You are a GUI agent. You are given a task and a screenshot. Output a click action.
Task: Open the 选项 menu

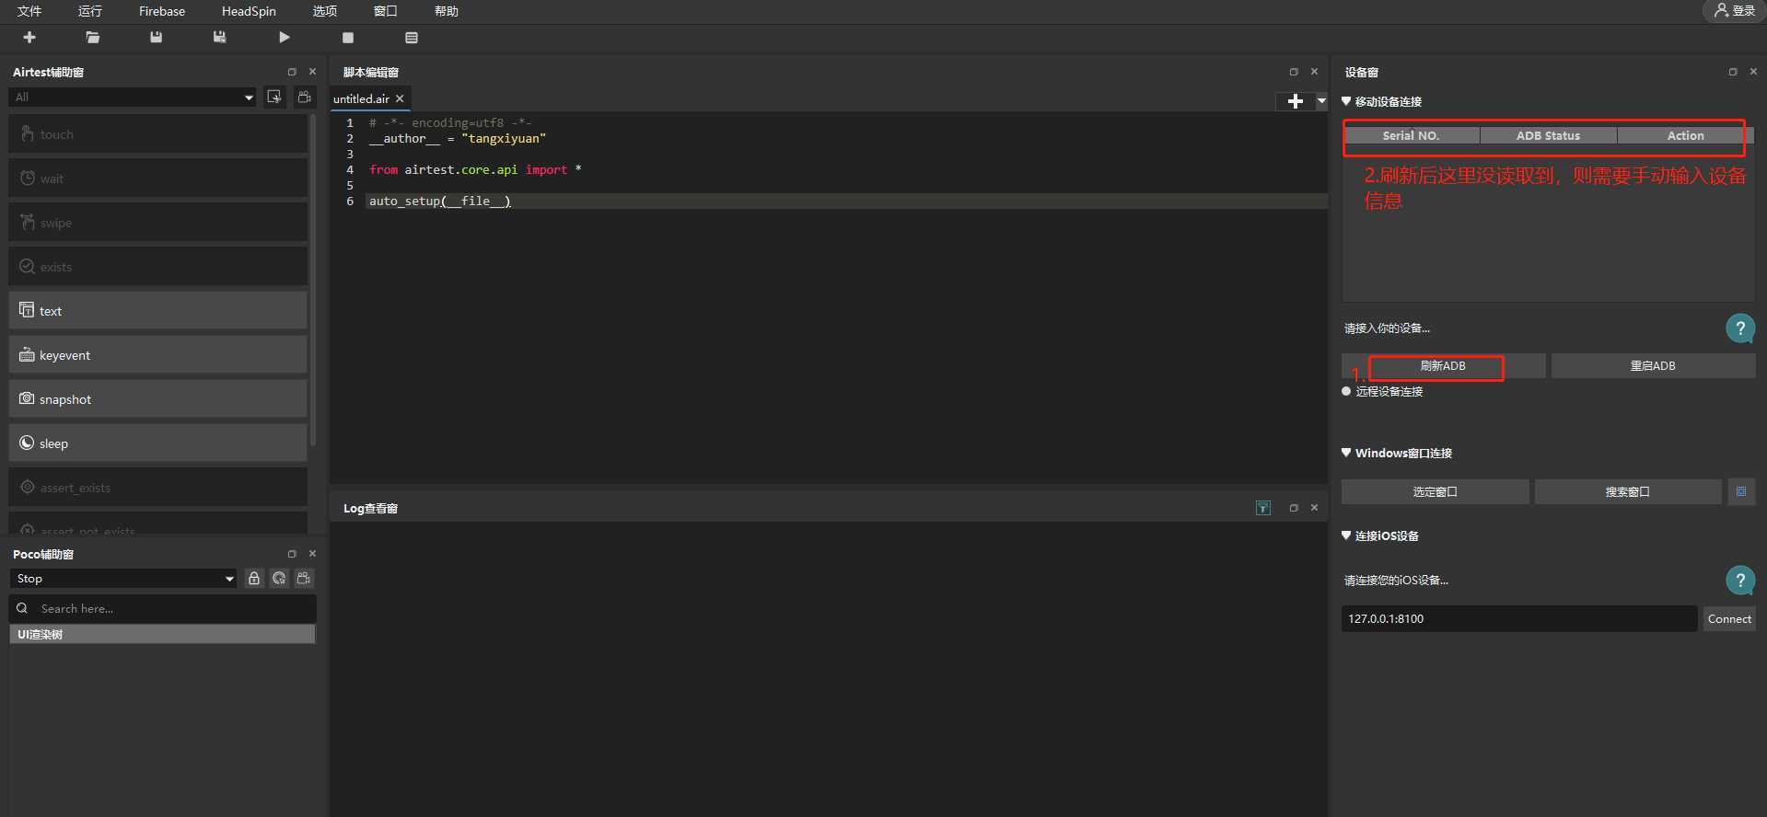325,11
